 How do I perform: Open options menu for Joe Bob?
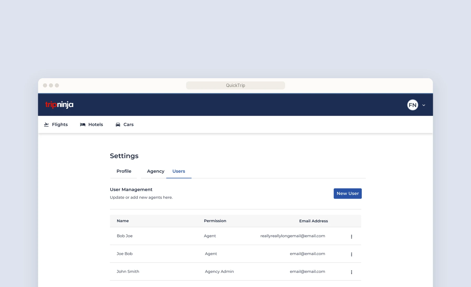click(351, 254)
